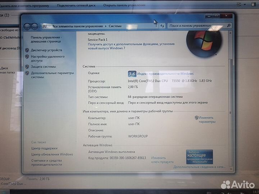Click 'Открыть панель управления' in background Explorer toolbar
Screen dimensions: 259x194
pyautogui.click(x=124, y=5)
